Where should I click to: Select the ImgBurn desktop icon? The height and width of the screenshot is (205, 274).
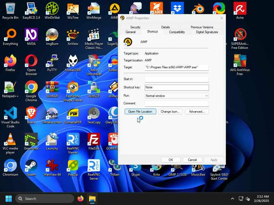pos(52,37)
